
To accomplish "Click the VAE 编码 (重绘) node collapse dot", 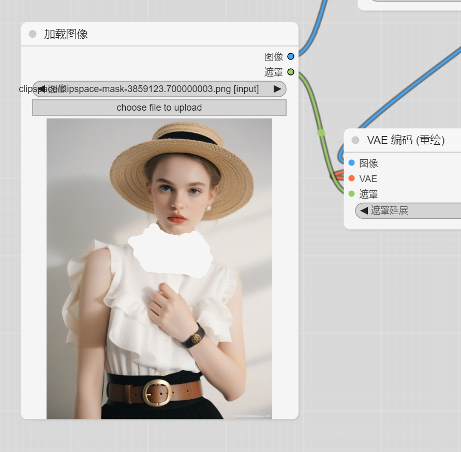I will tap(355, 140).
